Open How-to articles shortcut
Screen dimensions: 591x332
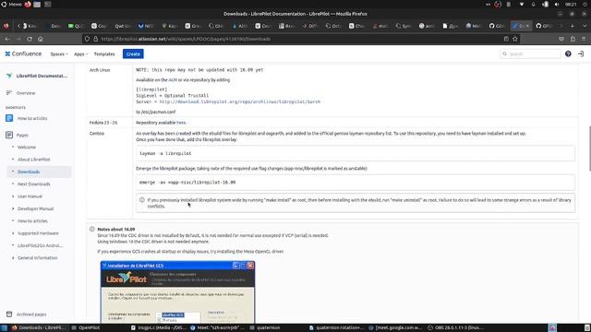point(32,118)
